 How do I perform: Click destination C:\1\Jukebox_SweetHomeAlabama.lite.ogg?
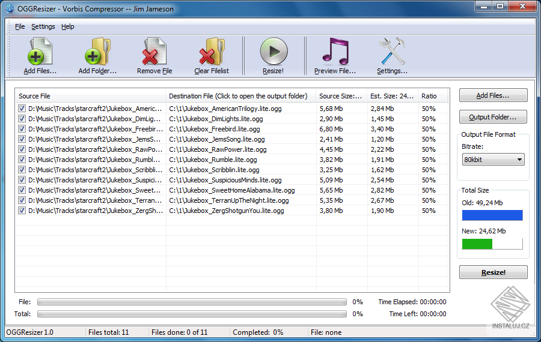232,190
